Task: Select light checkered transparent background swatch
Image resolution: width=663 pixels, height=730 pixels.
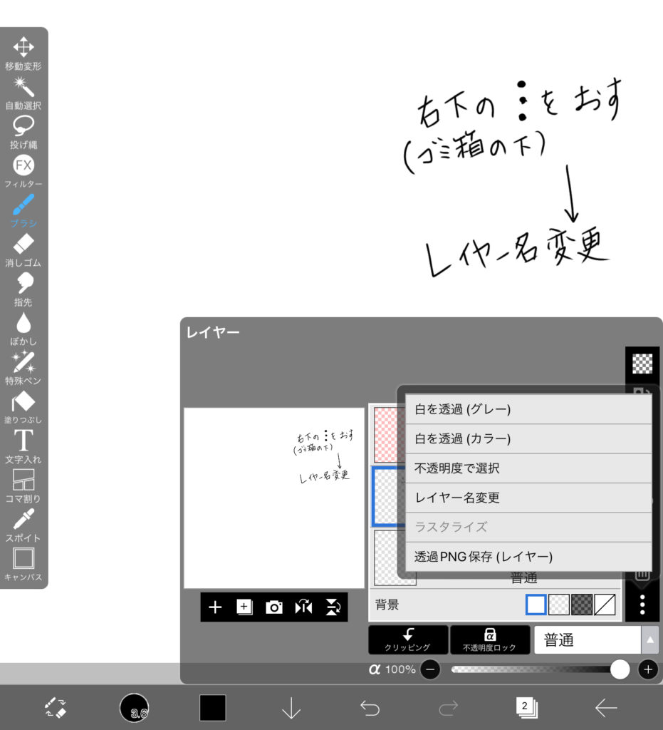Action: coord(558,605)
